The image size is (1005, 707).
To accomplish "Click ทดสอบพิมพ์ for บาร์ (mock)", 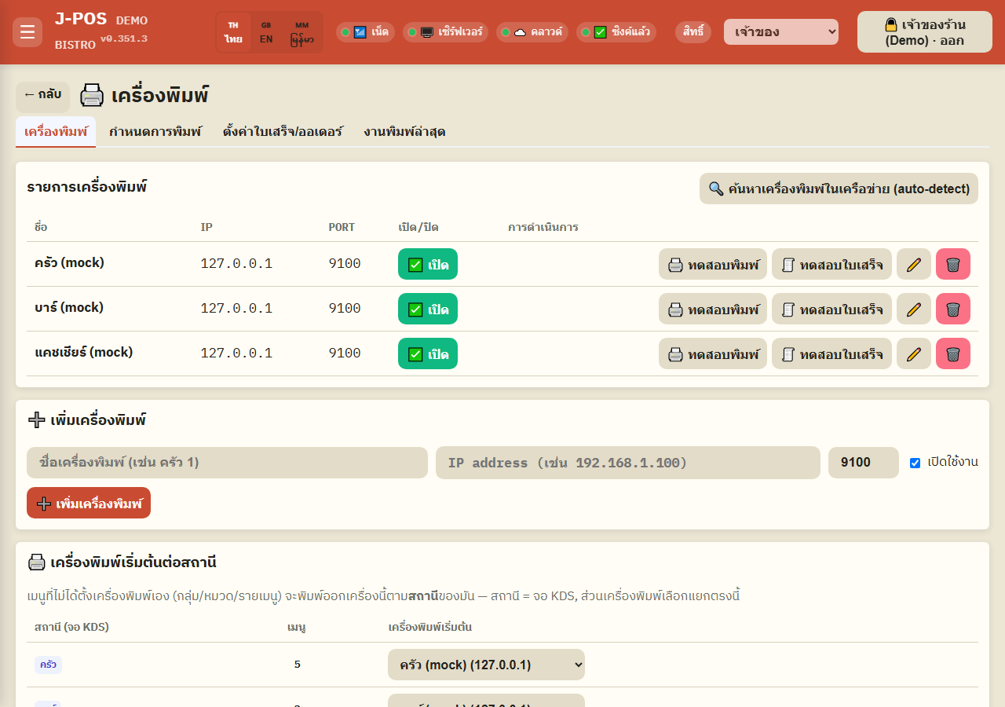I will coord(713,309).
